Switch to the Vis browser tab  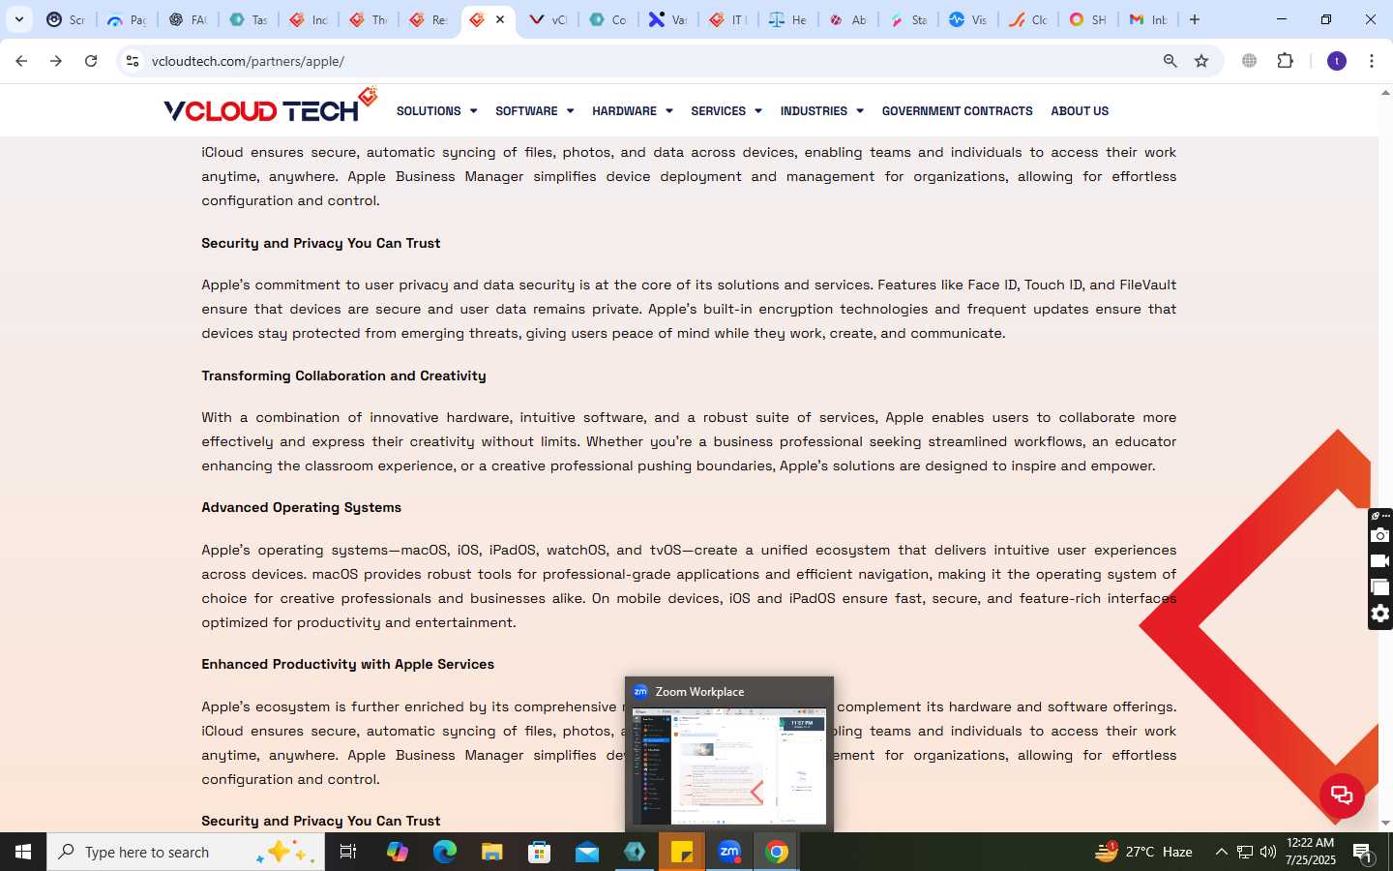(968, 19)
